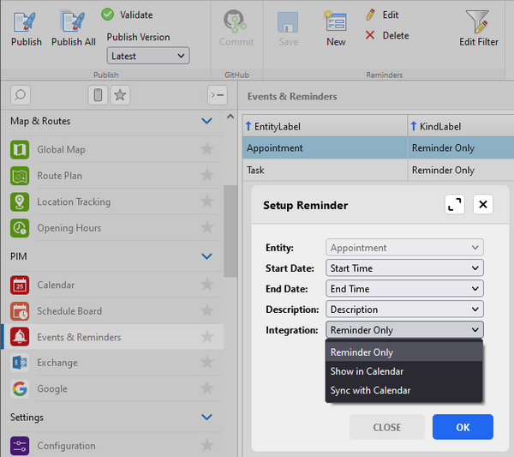Viewport: 514px width, 457px height.
Task: Click the OK button
Action: [463, 427]
